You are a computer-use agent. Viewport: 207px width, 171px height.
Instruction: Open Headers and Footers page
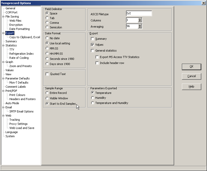click(23, 99)
